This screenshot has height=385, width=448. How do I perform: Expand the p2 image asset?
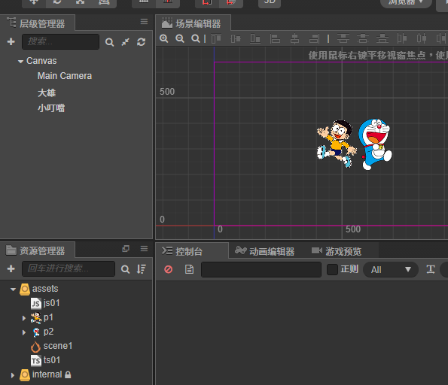[x=24, y=332]
